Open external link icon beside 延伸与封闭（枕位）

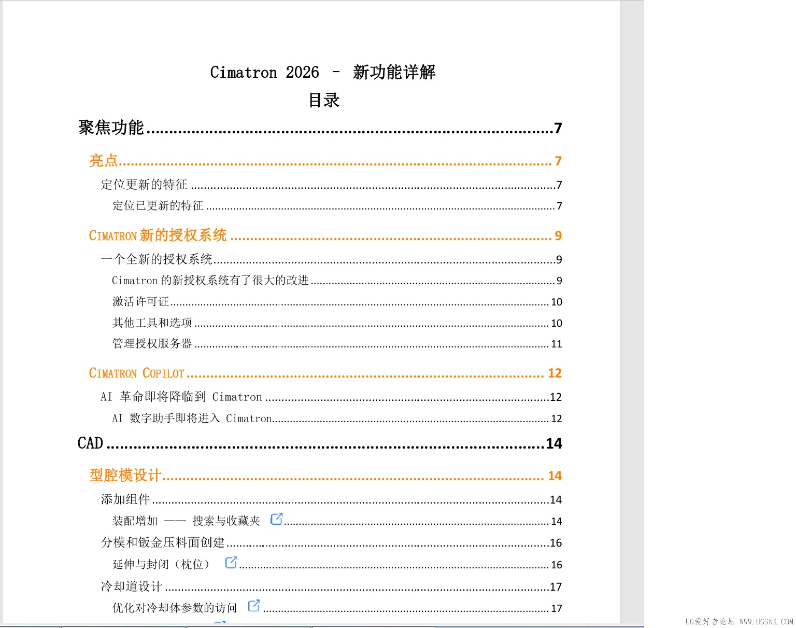231,562
